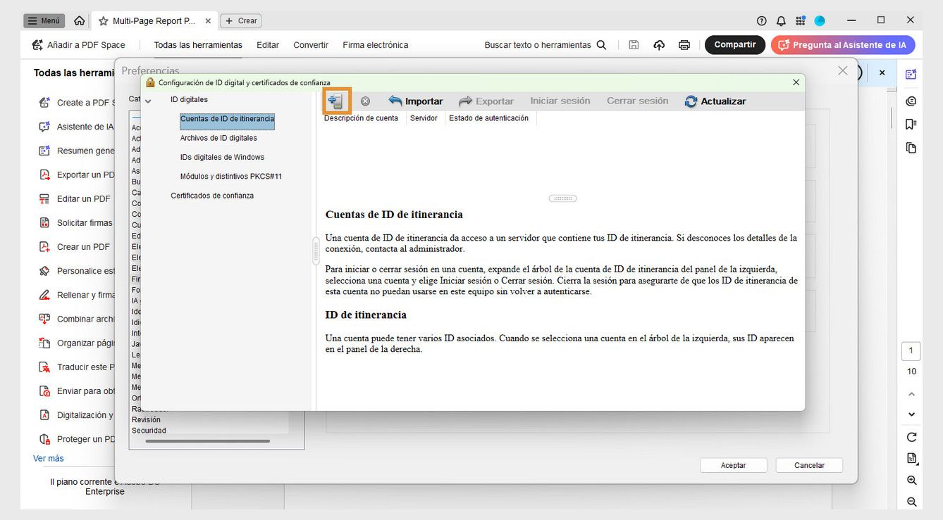This screenshot has width=943, height=520.
Task: Select the Exportar un PDF tool icon
Action: 44,174
